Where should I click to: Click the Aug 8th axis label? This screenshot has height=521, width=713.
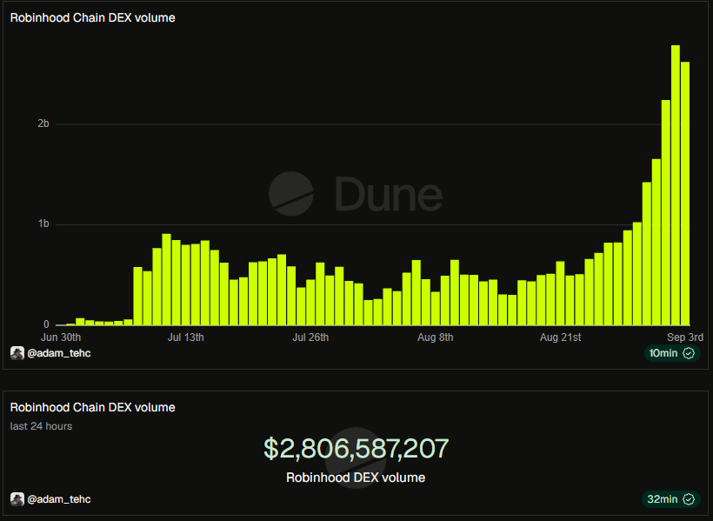[x=435, y=337]
